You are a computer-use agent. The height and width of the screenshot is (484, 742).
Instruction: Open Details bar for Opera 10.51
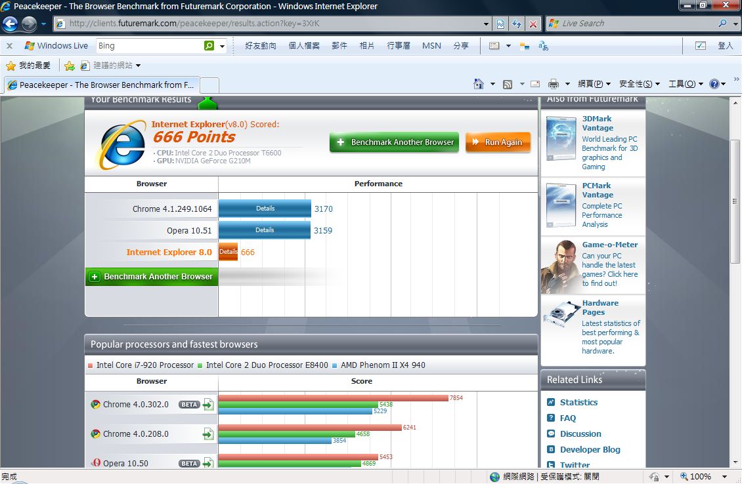[x=264, y=230]
